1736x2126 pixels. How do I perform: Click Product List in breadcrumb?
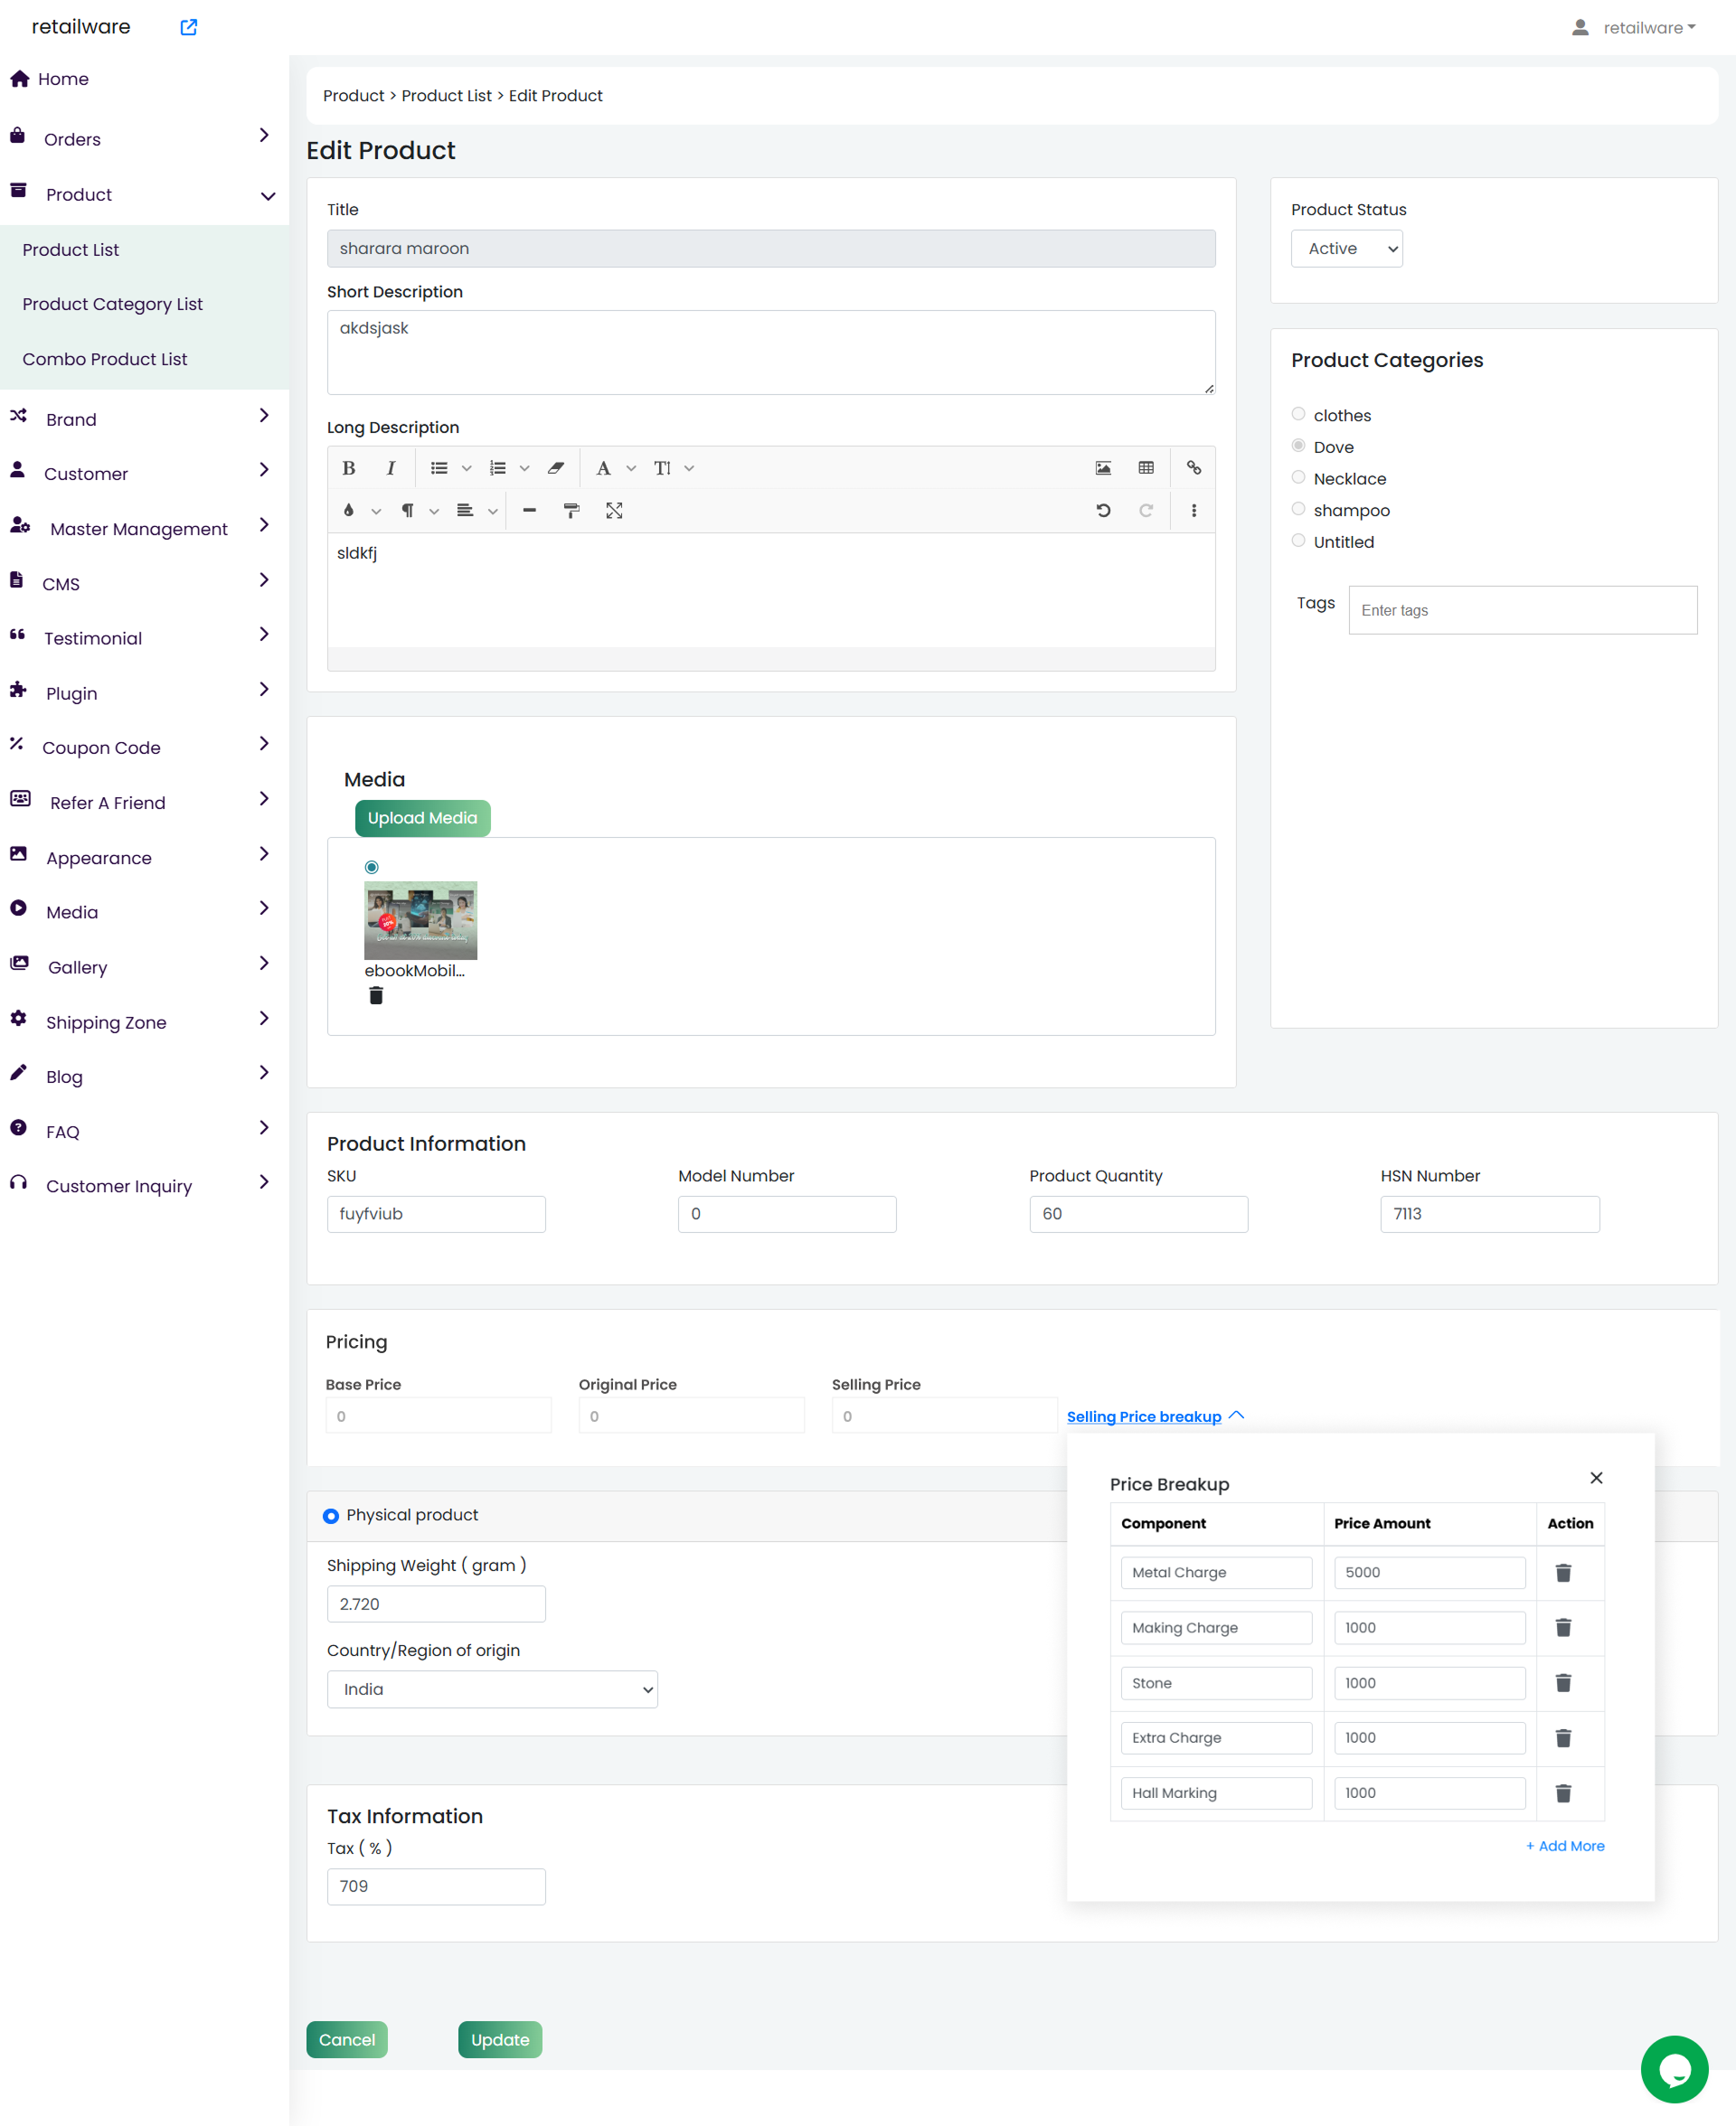tap(446, 96)
